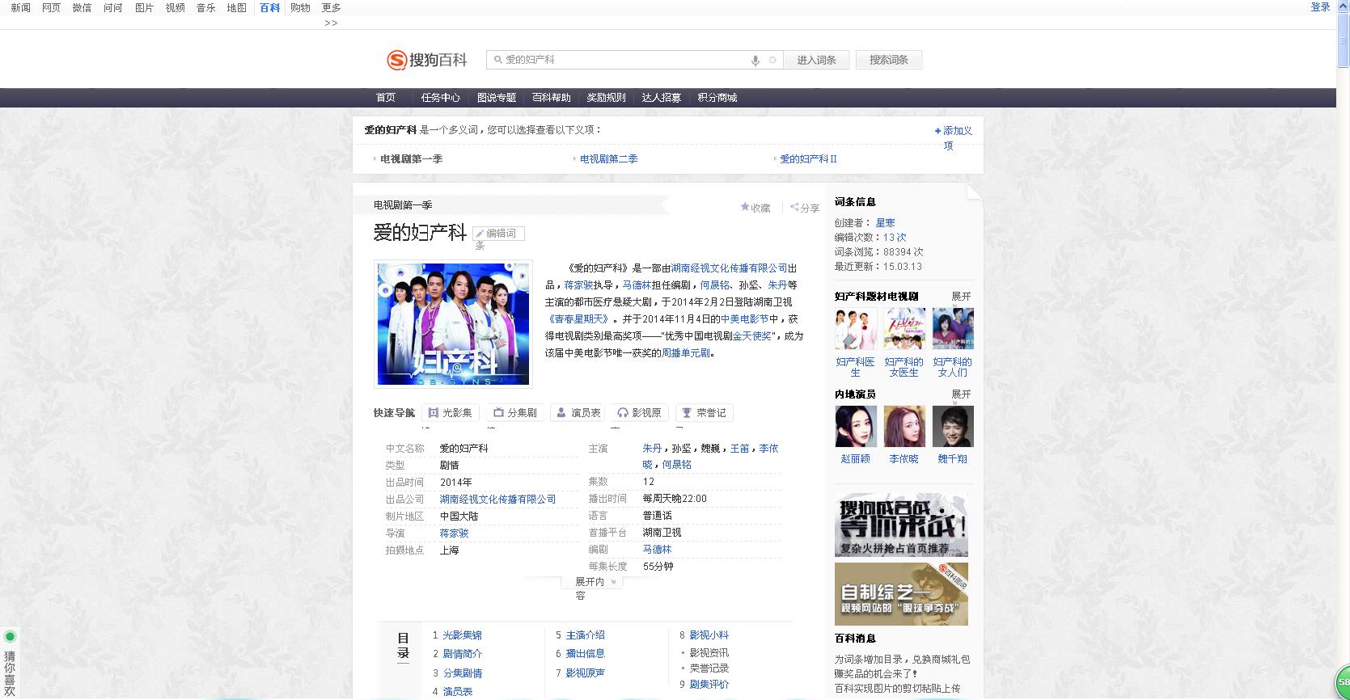Image resolution: width=1350 pixels, height=700 pixels.
Task: Switch to 购物 in the top bar
Action: 300,7
